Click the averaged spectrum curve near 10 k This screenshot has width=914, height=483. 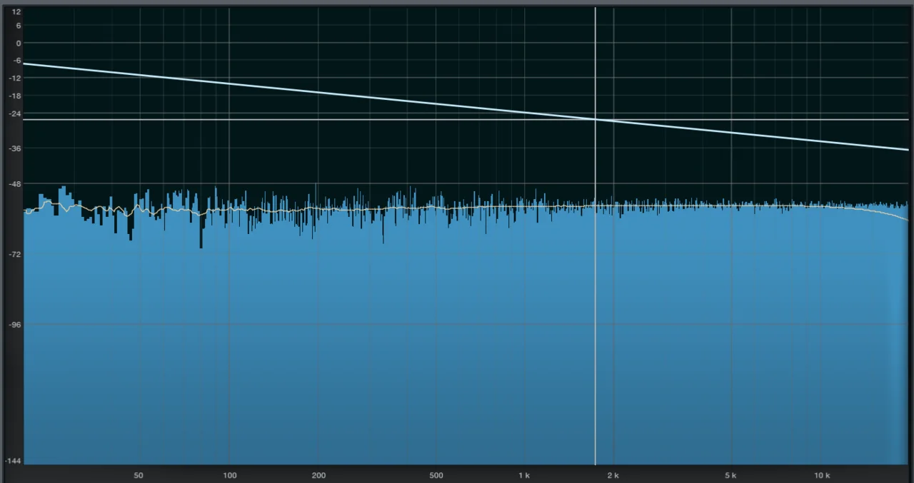[821, 207]
